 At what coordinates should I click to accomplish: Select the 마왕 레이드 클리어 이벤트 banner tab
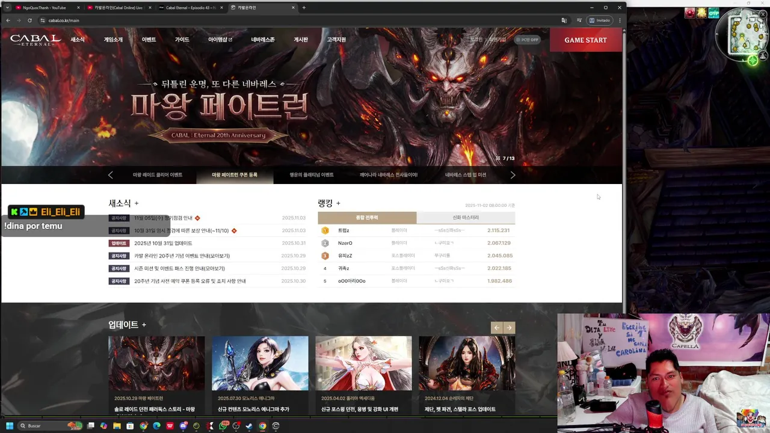point(158,175)
